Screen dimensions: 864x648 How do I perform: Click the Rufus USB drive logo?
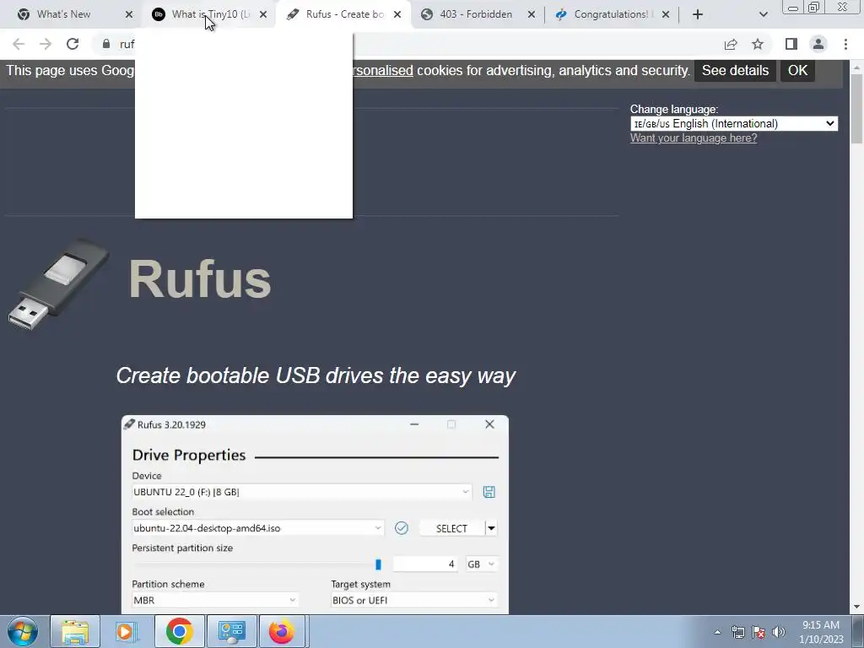point(58,283)
